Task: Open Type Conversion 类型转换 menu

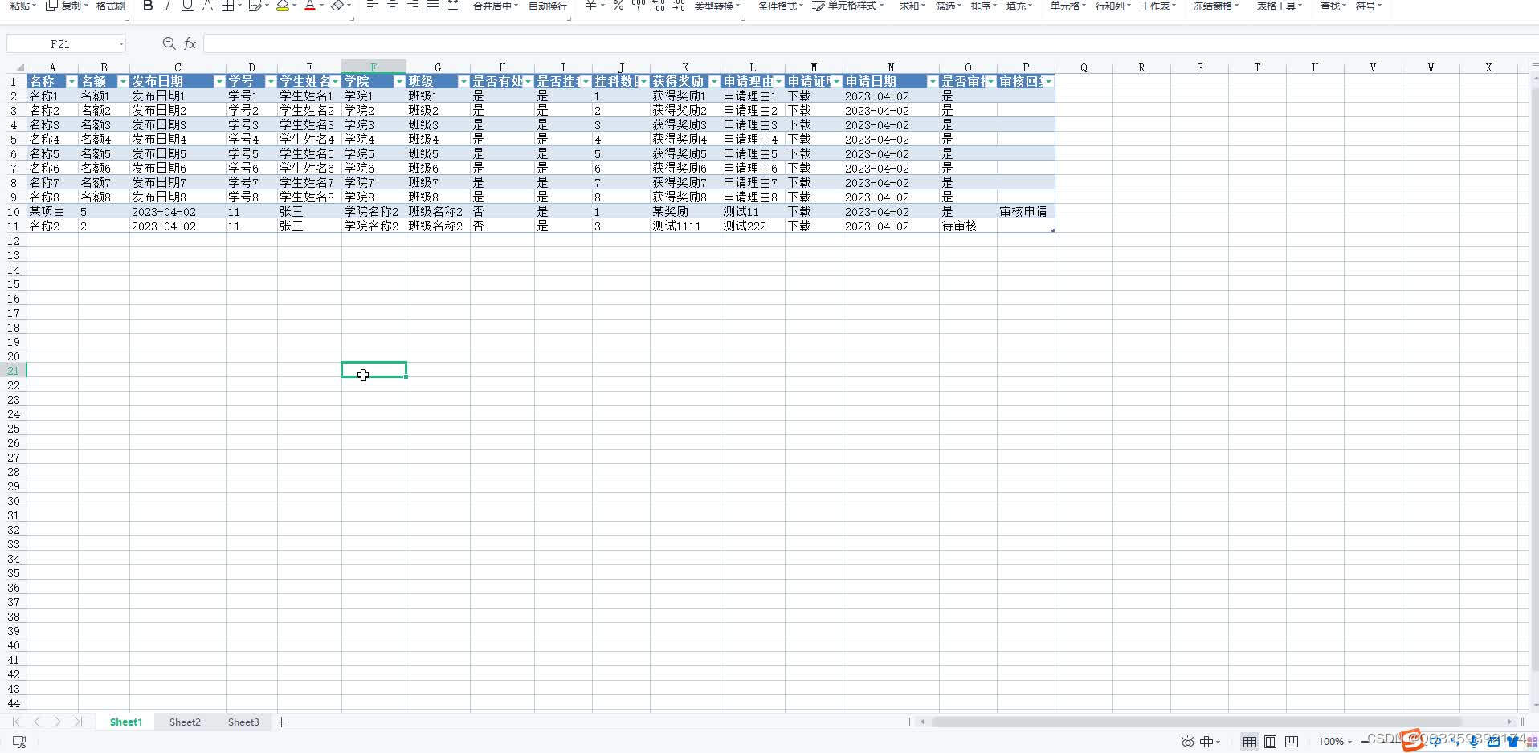Action: click(717, 6)
